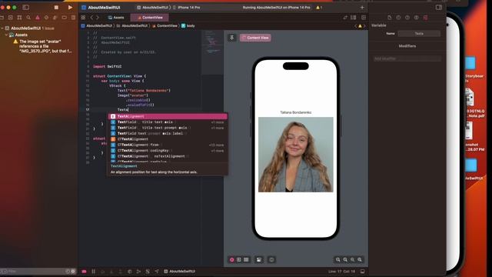Open the AboutMeSwiftUI scheme selector
The image size is (492, 277).
(x=152, y=7)
